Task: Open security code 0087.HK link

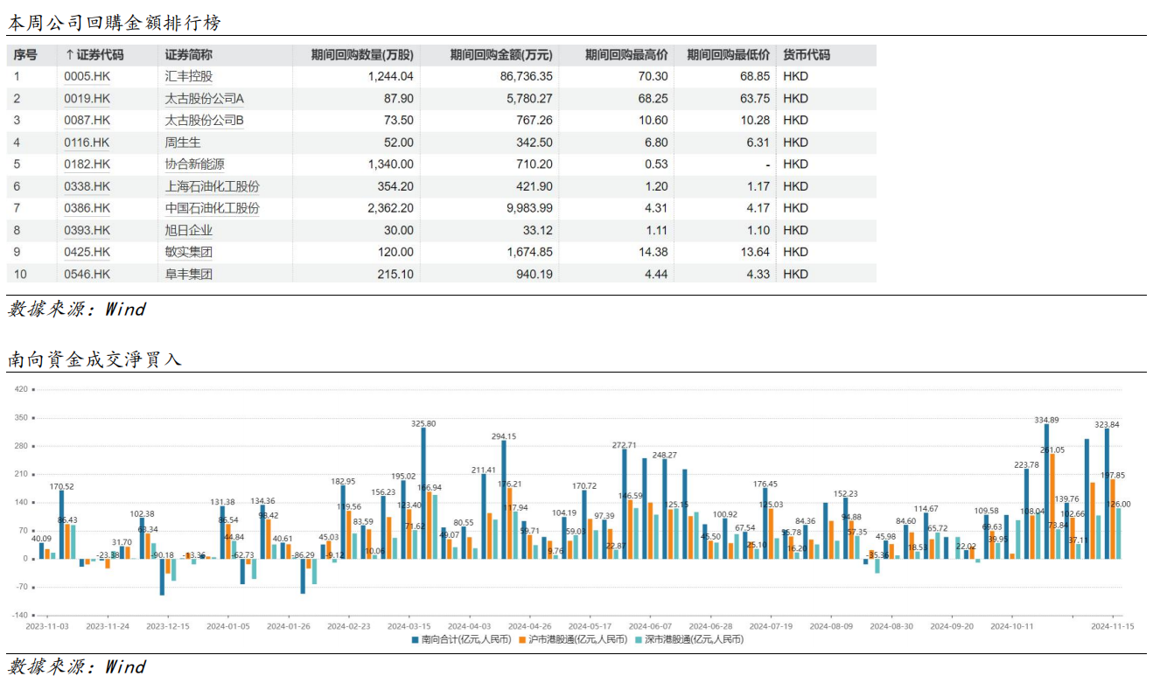Action: click(87, 121)
